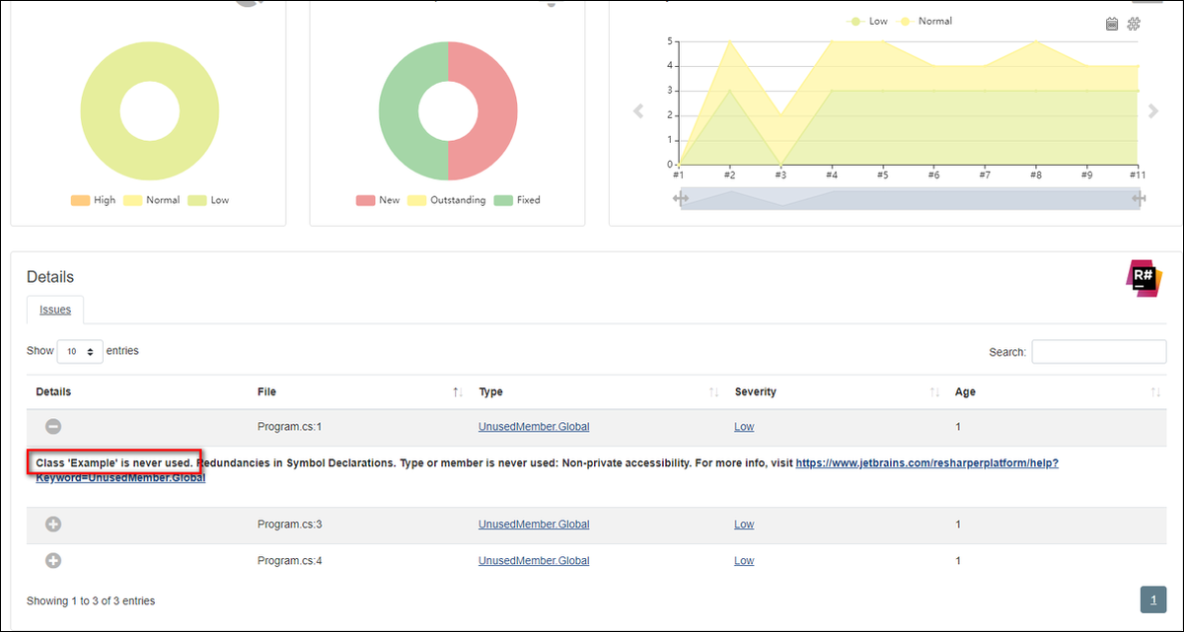
Task: Toggle the Low series in trend legend
Action: pyautogui.click(x=867, y=21)
